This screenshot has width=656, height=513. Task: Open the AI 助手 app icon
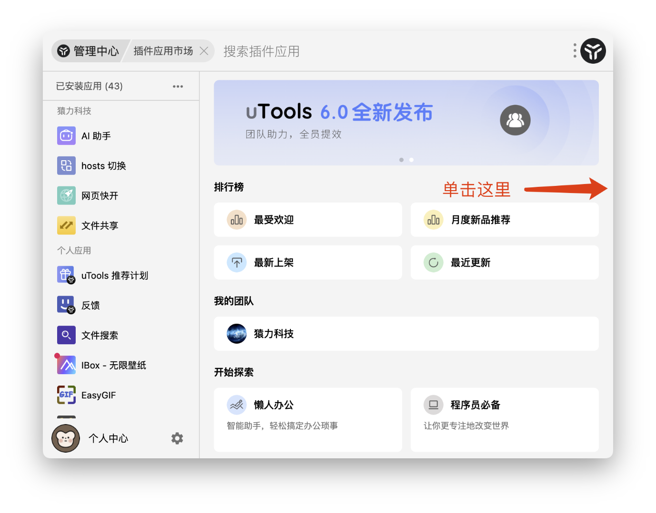click(66, 136)
